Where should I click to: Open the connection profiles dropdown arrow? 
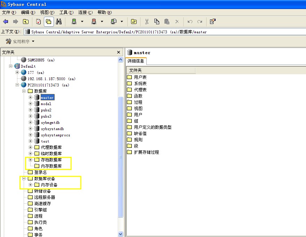pos(122,22)
